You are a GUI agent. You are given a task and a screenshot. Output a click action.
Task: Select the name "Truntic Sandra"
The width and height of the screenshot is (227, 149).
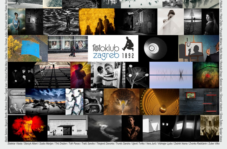[123, 144]
